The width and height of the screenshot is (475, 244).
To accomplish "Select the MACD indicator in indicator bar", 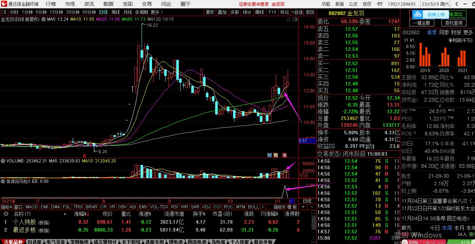I will pos(32,207).
